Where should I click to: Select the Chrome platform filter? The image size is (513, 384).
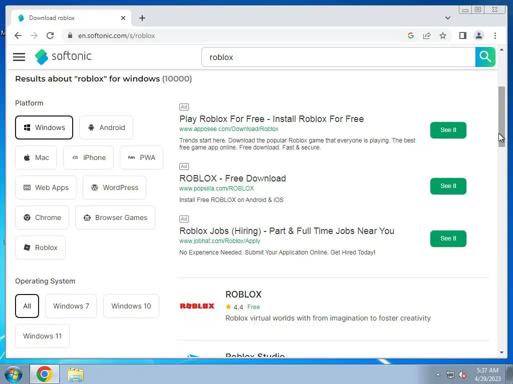42,217
